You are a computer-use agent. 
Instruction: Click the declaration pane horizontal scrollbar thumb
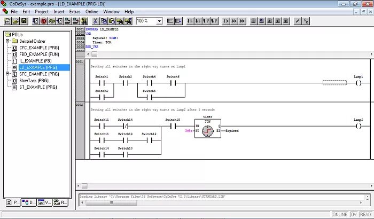point(95,54)
